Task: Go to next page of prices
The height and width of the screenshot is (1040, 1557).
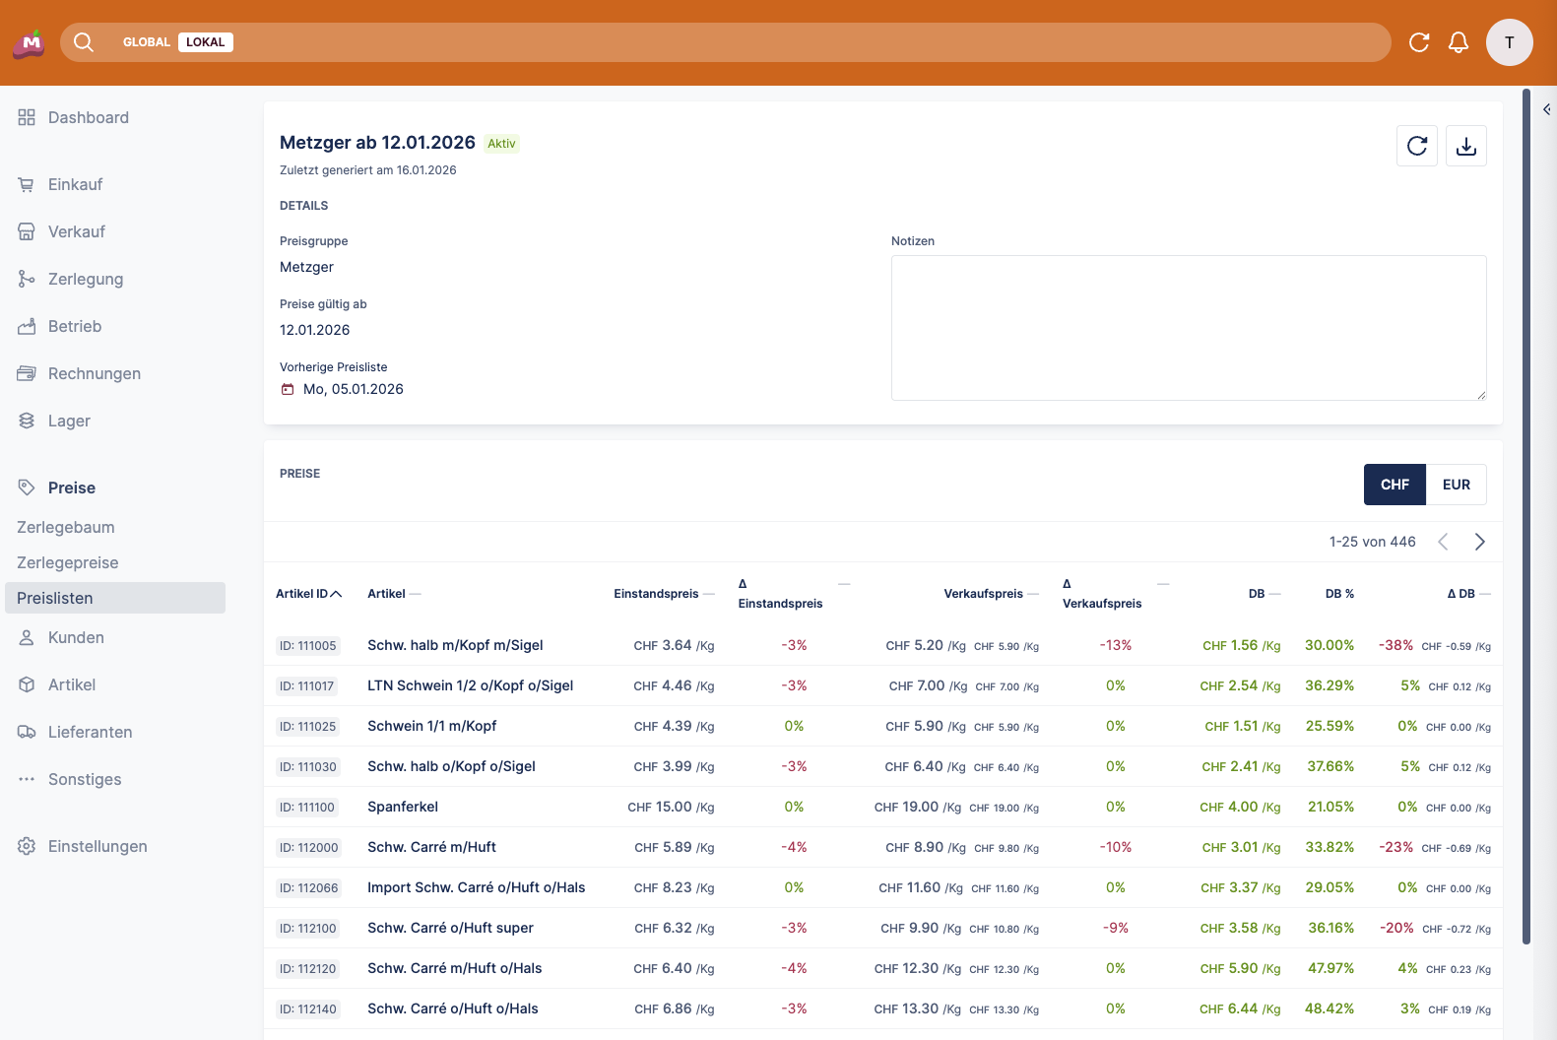Action: click(x=1479, y=542)
